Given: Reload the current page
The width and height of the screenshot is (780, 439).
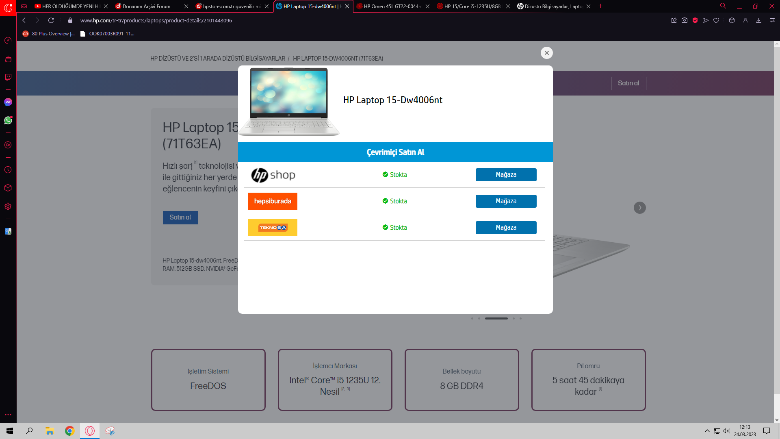Looking at the screenshot, I should click(51, 20).
